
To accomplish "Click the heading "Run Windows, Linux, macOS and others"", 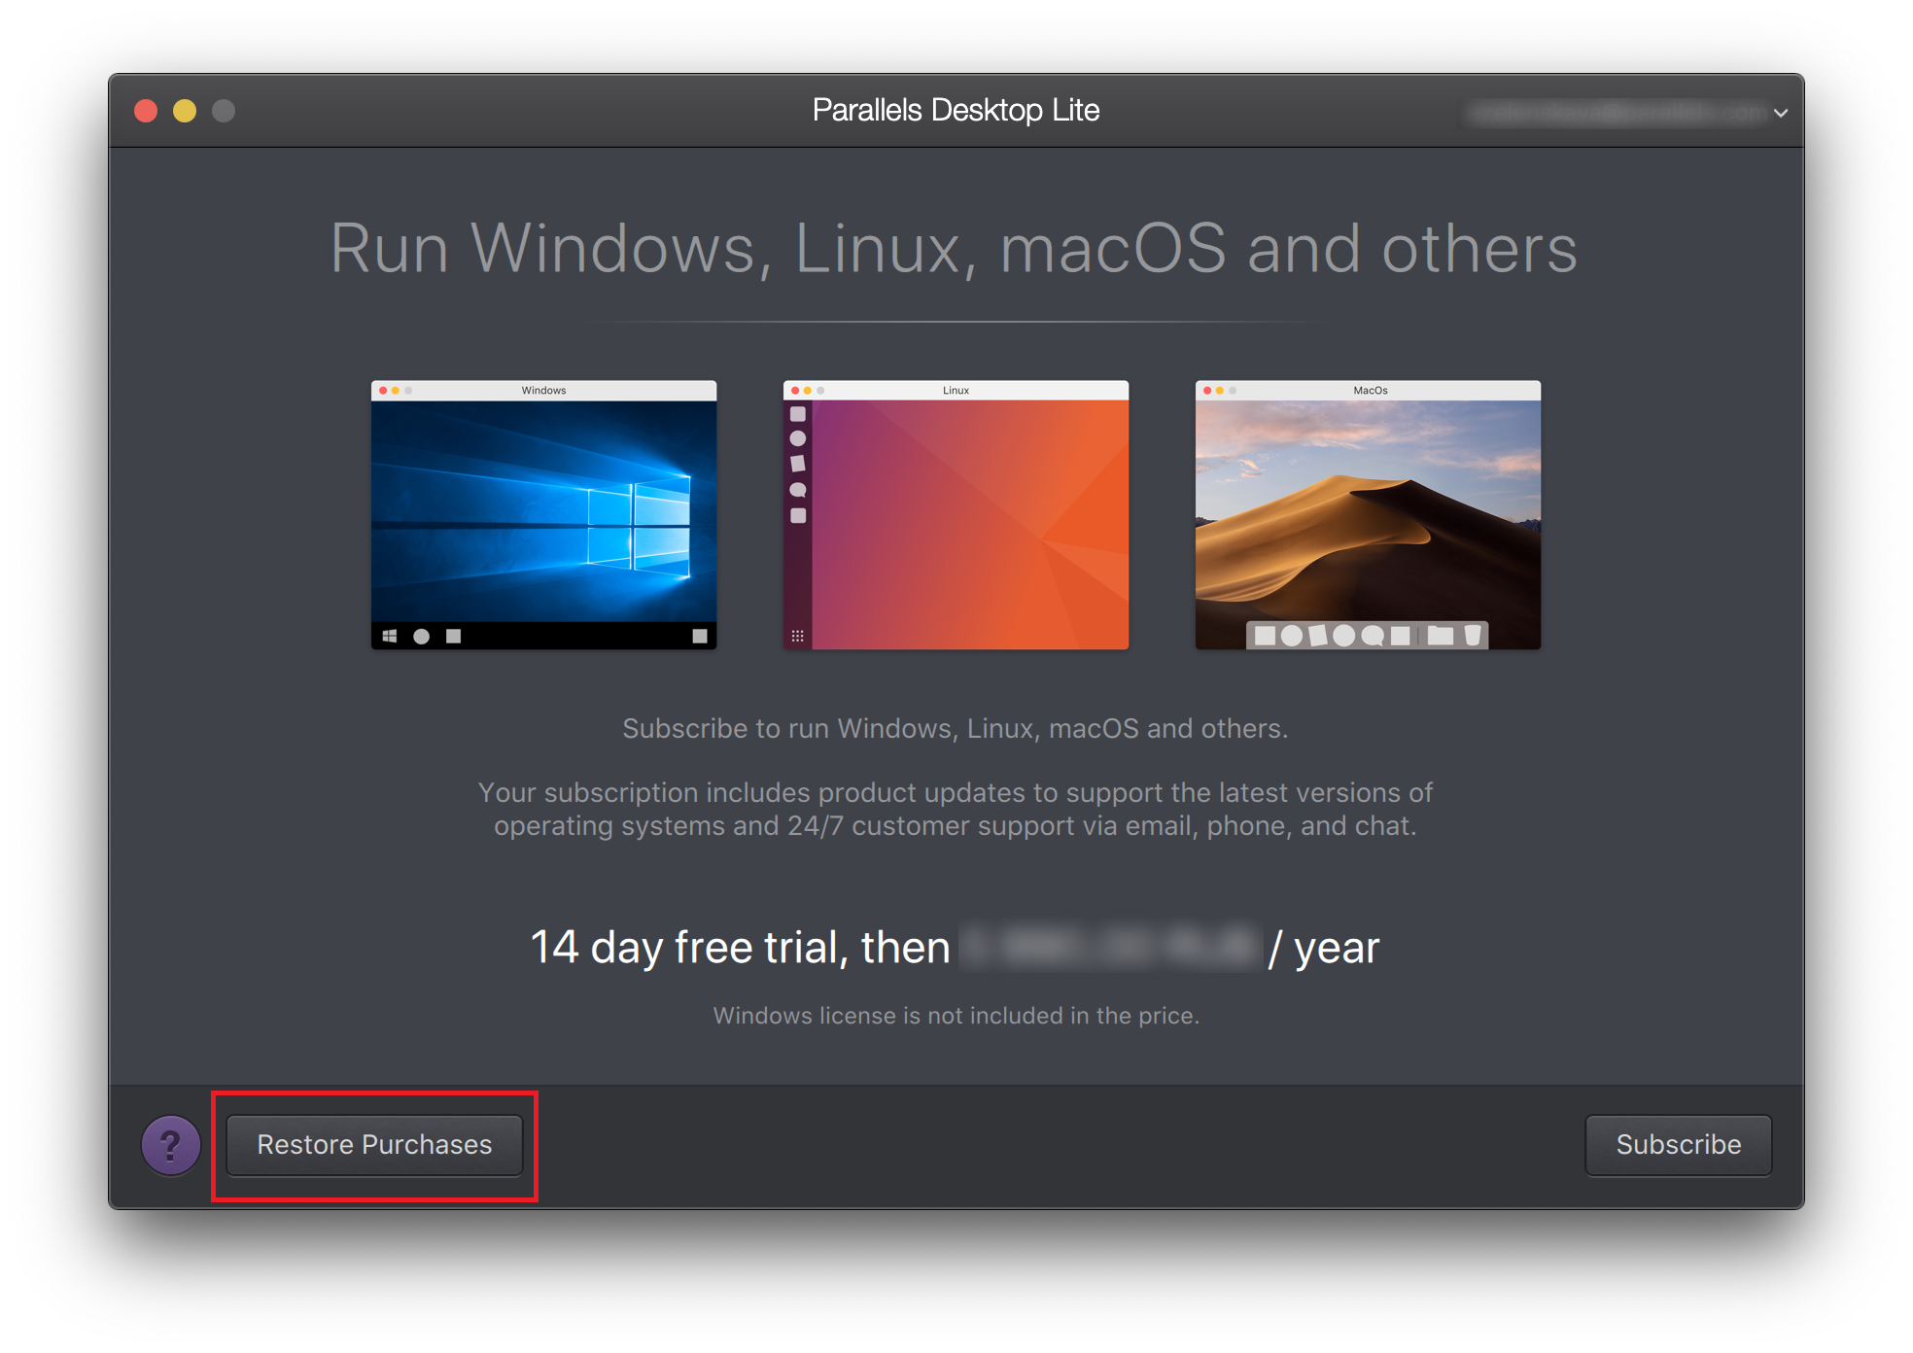I will (954, 249).
